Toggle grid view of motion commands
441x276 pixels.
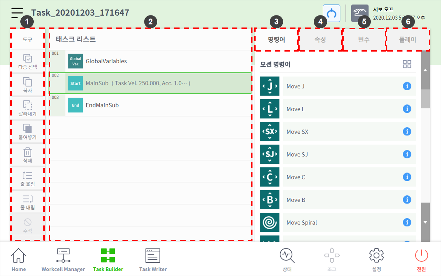(407, 64)
